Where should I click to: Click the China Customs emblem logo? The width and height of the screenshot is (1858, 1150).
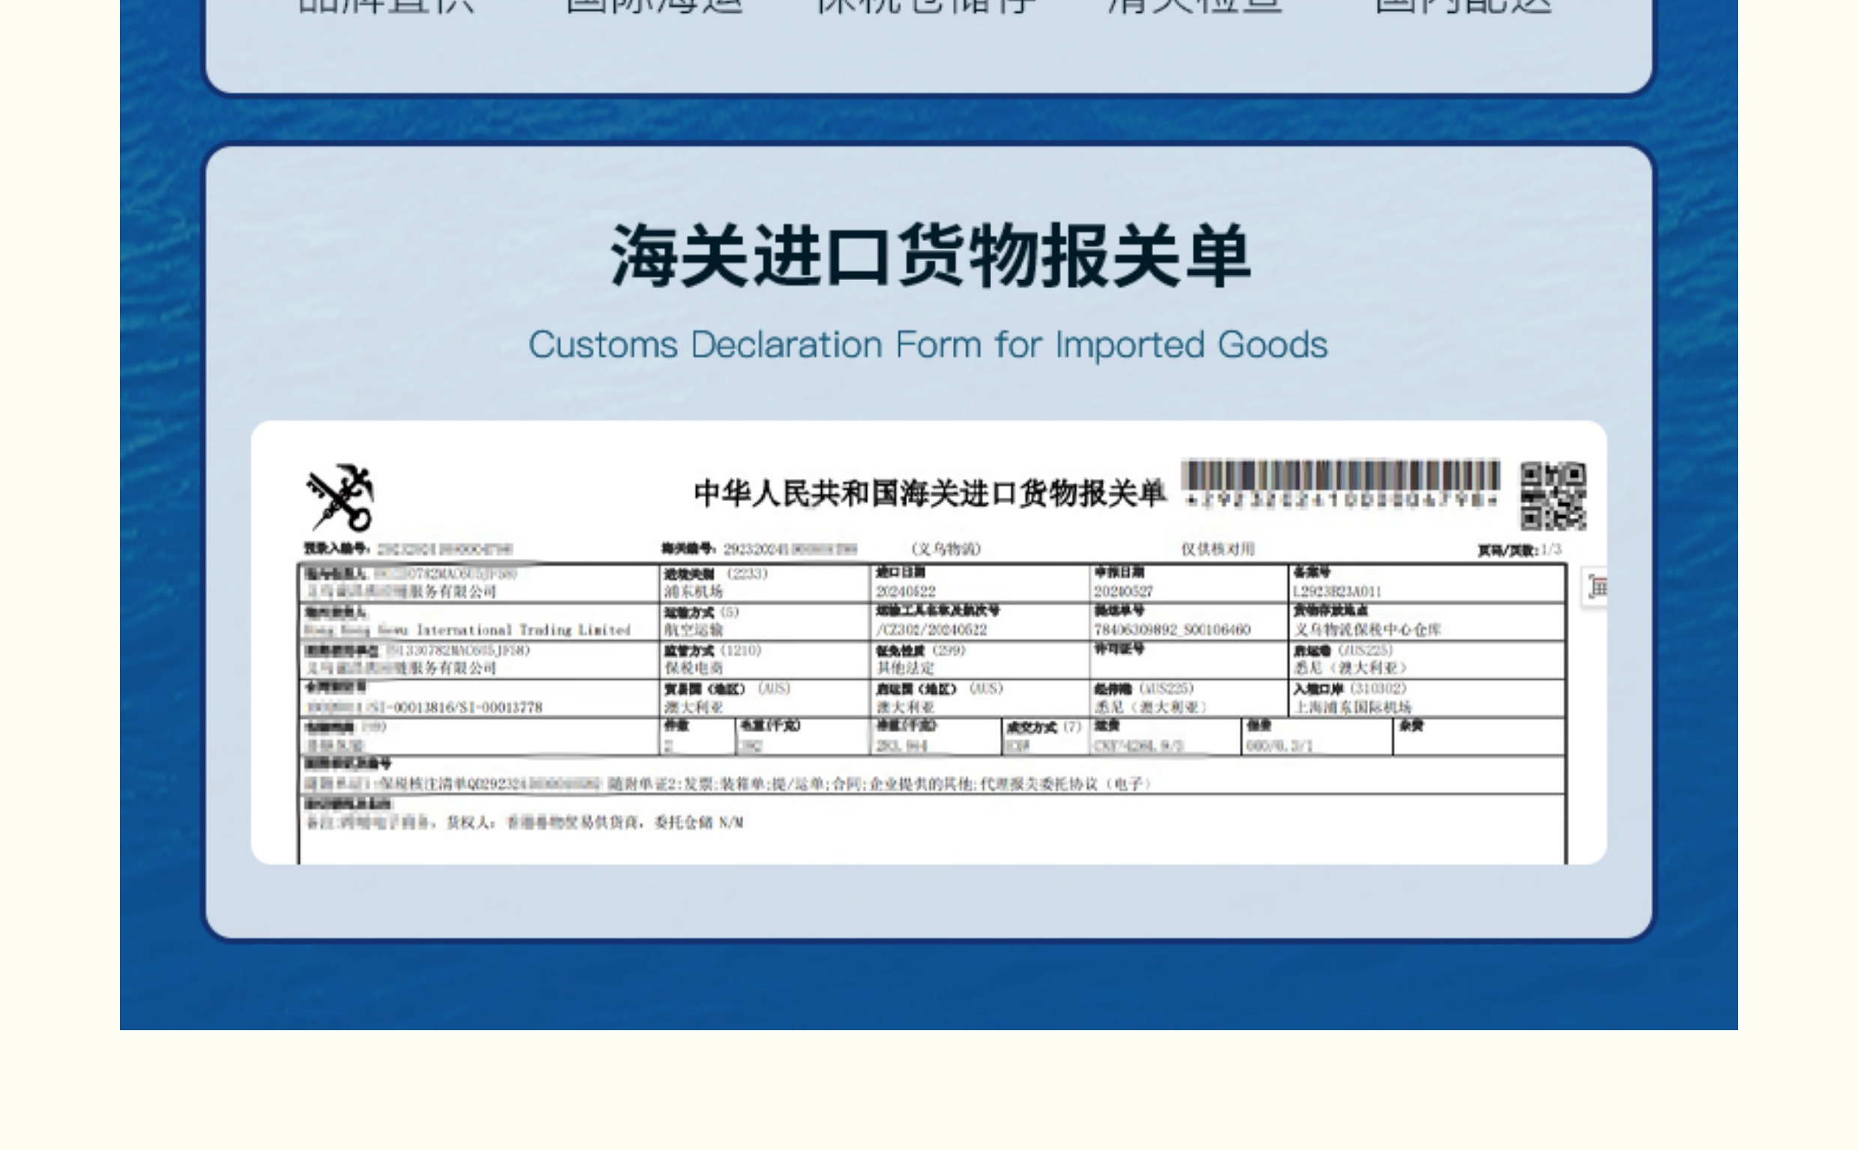339,497
